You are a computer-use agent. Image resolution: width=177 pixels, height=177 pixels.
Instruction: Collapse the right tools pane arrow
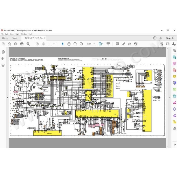tap(170, 97)
